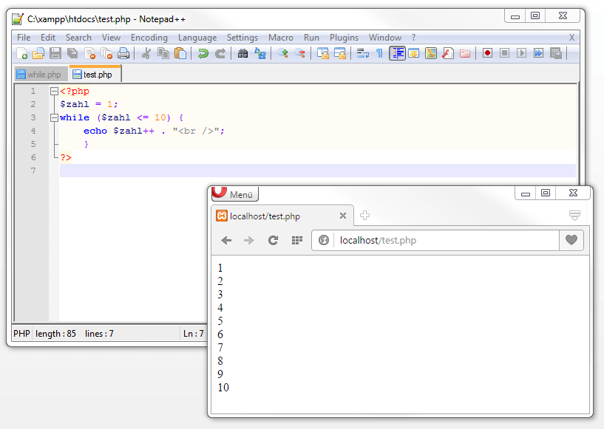Open the Run menu
This screenshot has width=604, height=429.
coord(311,38)
